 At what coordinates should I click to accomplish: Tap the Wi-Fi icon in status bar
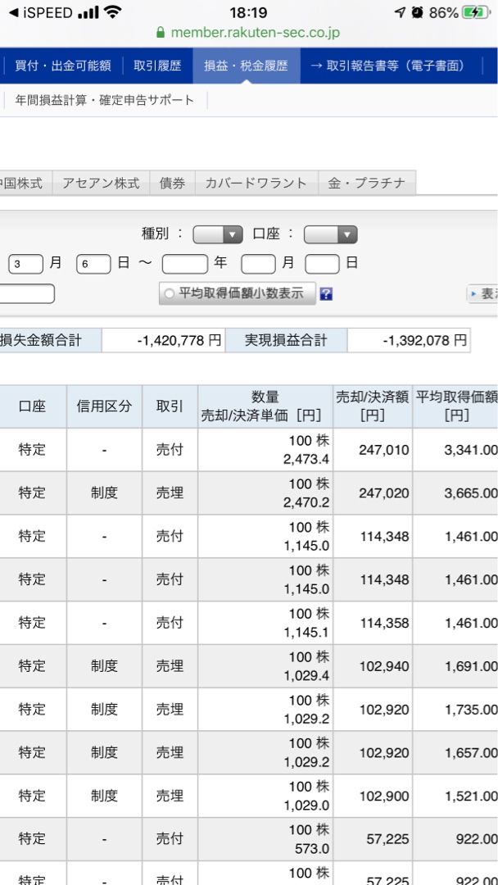point(113,12)
